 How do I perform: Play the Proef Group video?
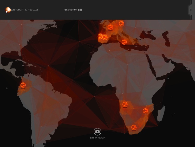tap(97, 132)
